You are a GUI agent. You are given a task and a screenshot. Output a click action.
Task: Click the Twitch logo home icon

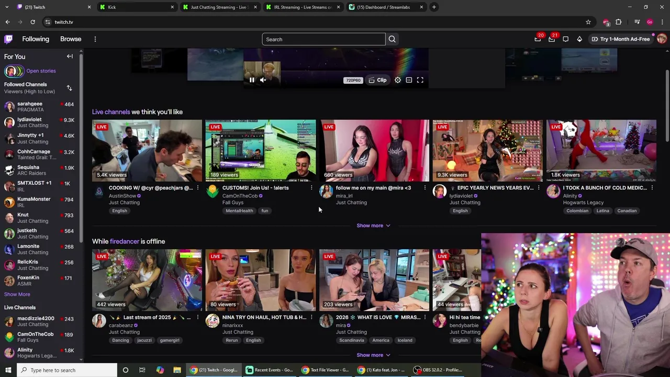coord(8,39)
